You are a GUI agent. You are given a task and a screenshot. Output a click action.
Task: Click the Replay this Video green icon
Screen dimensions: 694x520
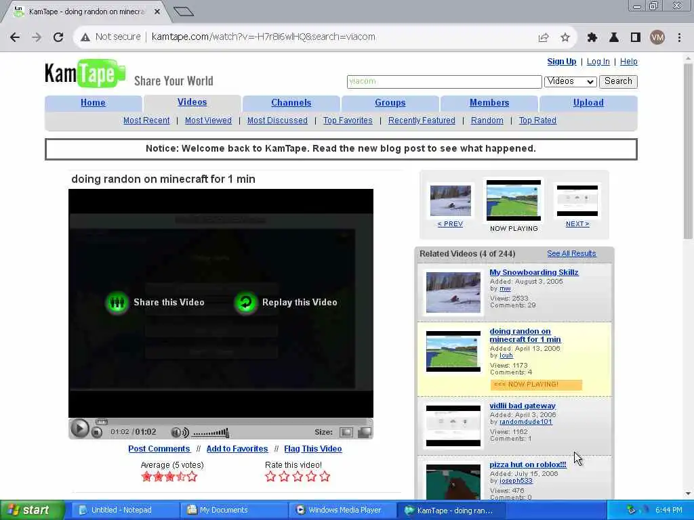[x=245, y=303]
